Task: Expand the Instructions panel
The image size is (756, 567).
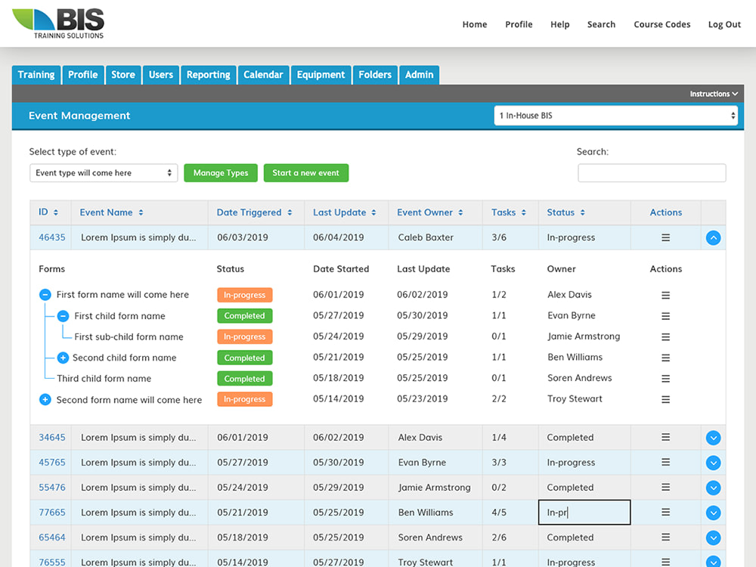Action: tap(714, 94)
